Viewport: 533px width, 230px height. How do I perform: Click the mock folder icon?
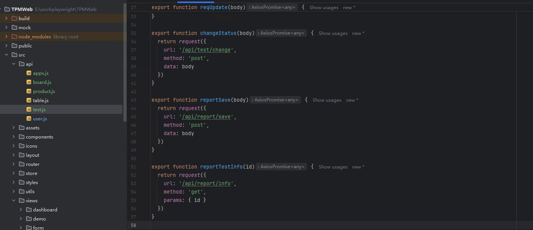pos(14,27)
